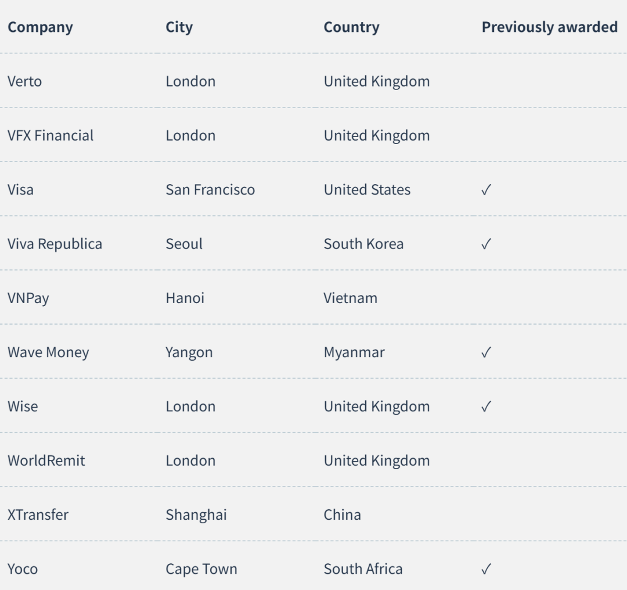Click the Yoco row's checkmark icon
The height and width of the screenshot is (590, 627).
click(x=486, y=569)
